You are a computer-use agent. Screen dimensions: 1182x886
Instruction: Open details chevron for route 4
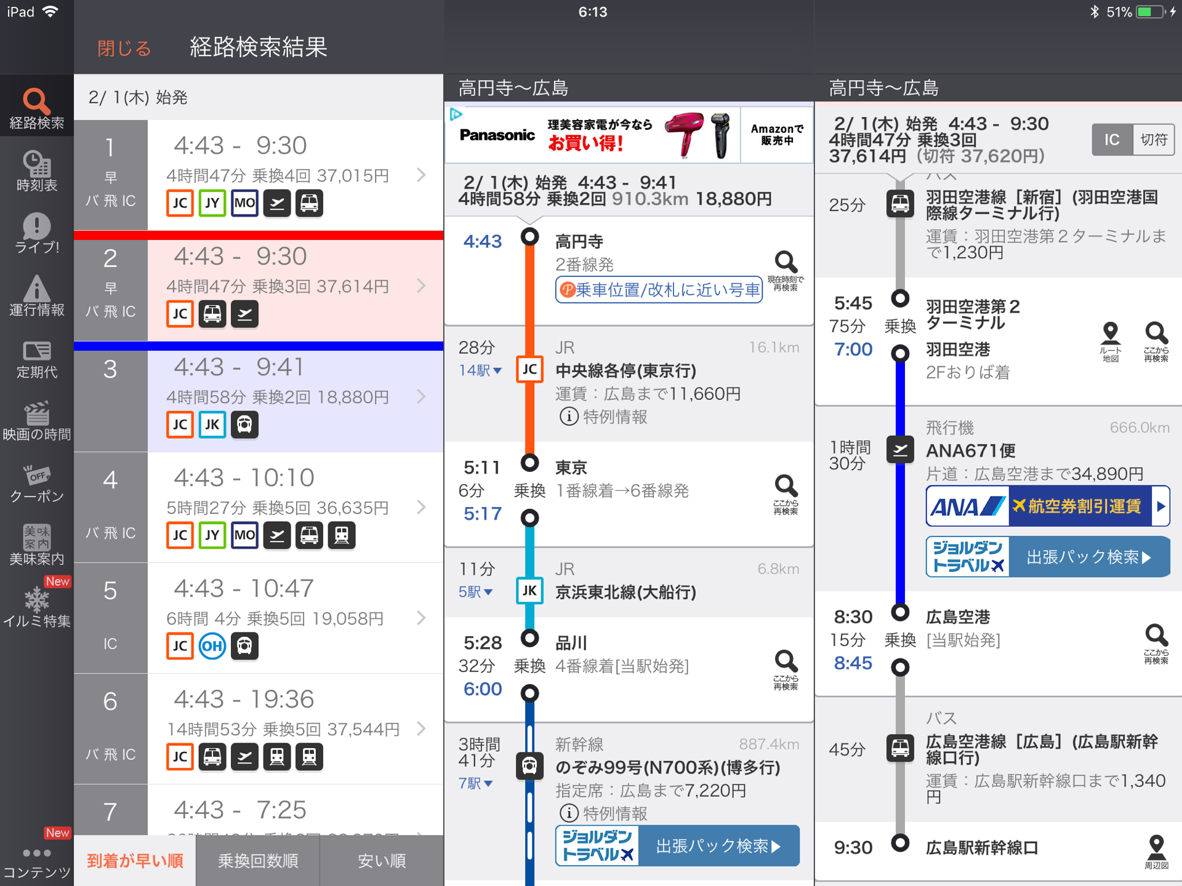click(x=421, y=507)
